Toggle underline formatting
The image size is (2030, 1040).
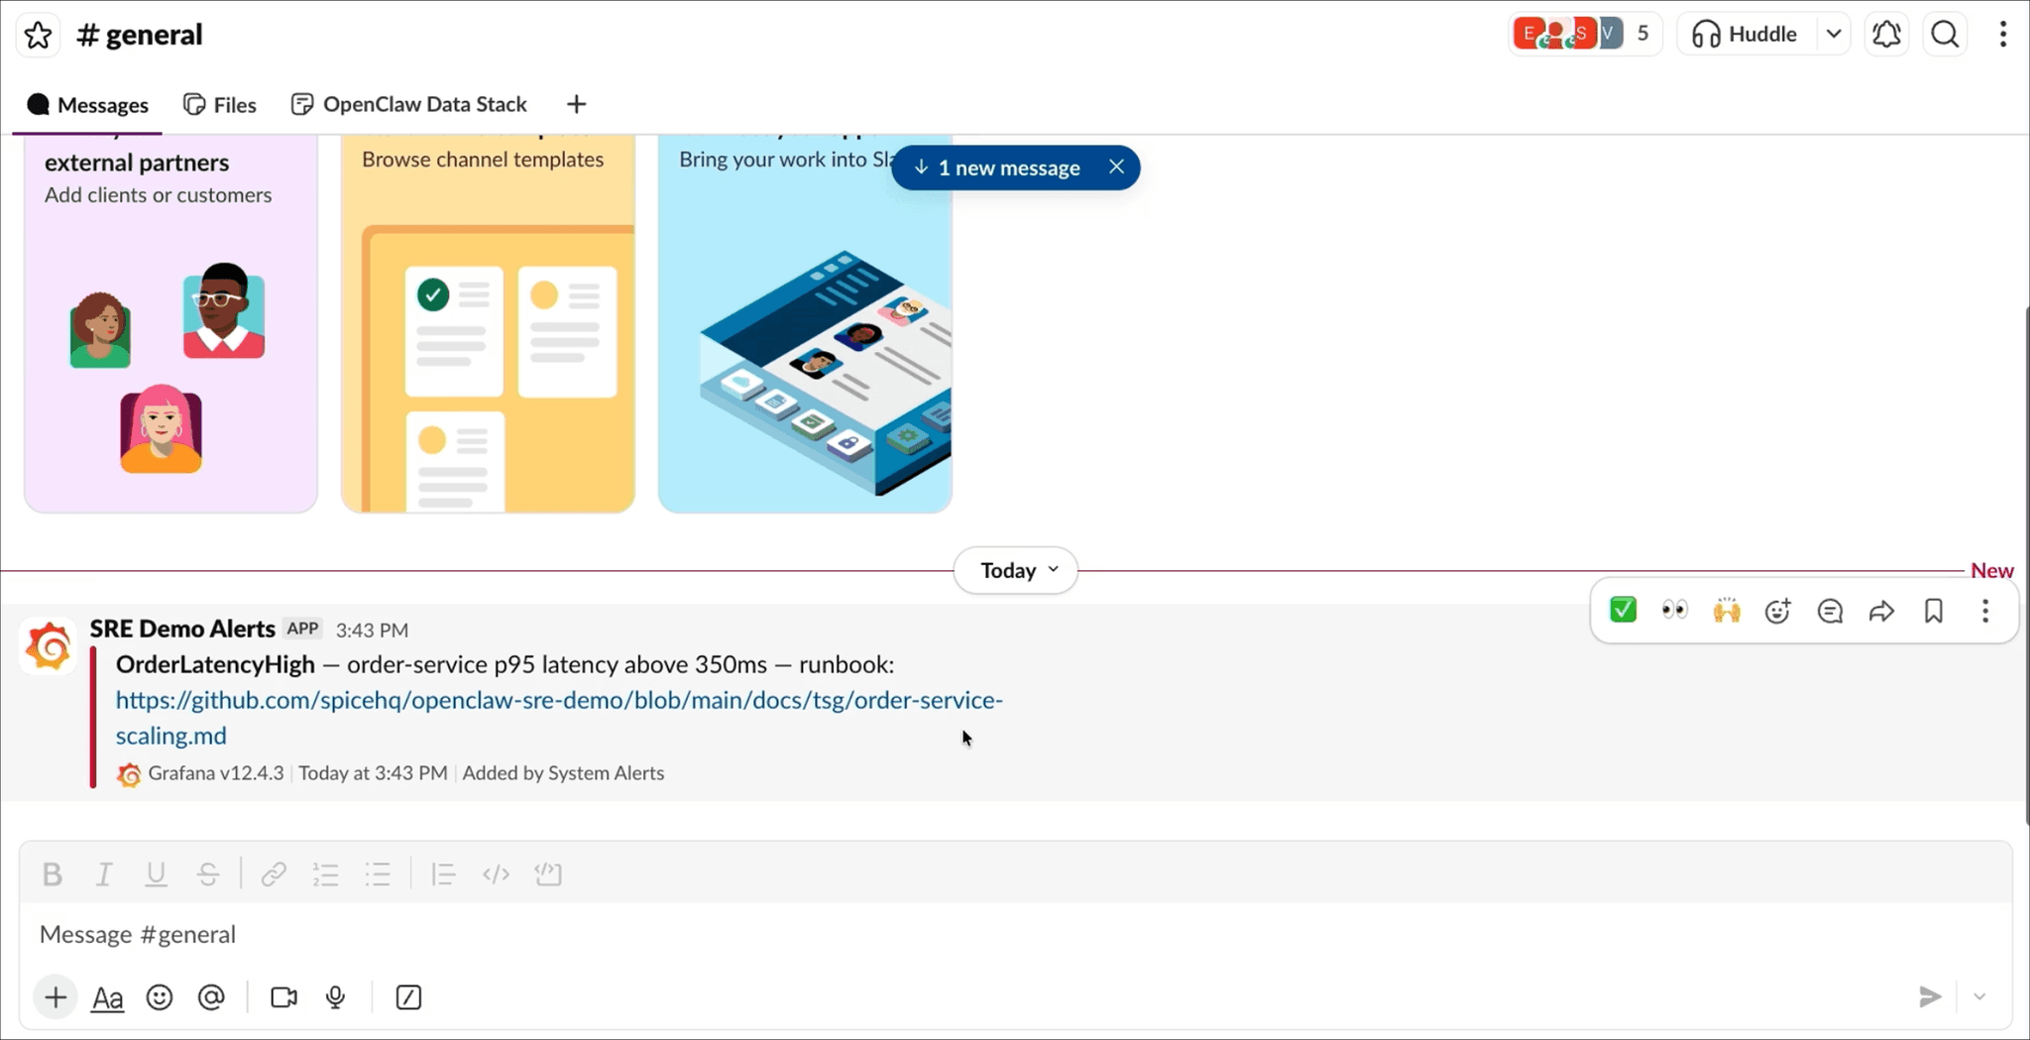point(156,874)
